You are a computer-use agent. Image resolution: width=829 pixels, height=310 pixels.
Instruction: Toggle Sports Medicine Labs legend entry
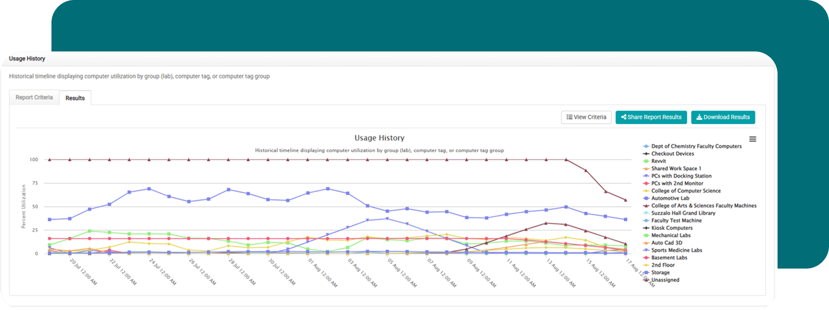(672, 250)
